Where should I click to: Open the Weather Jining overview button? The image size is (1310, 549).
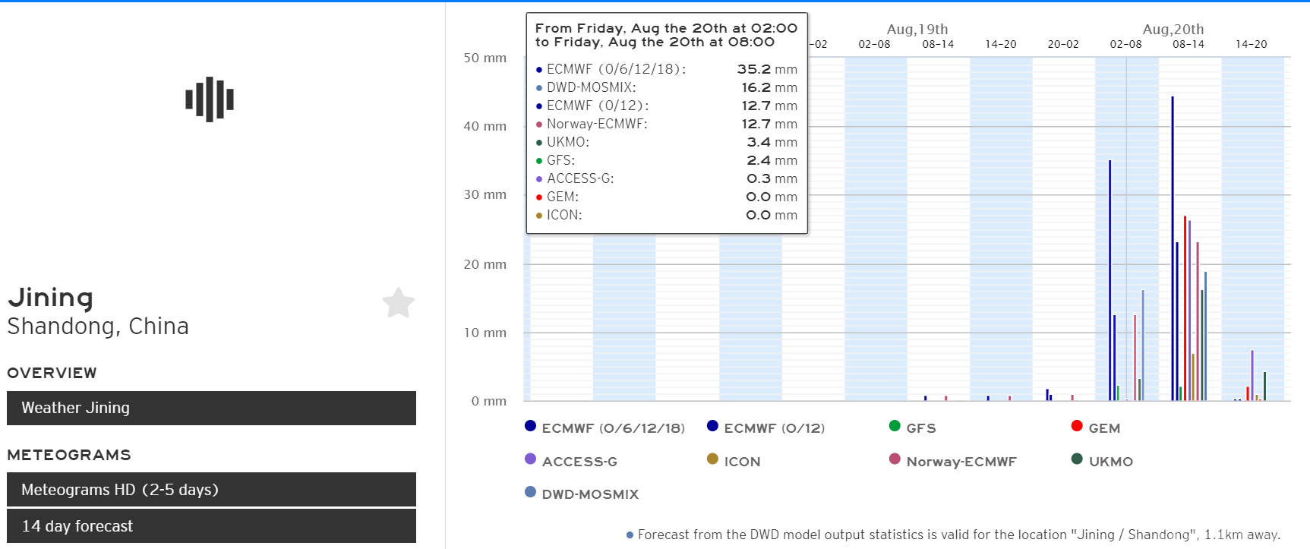pos(211,408)
